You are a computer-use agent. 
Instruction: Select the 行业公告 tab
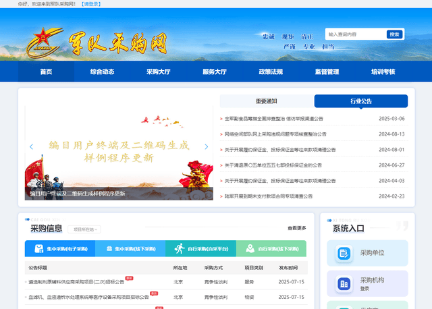coord(360,101)
